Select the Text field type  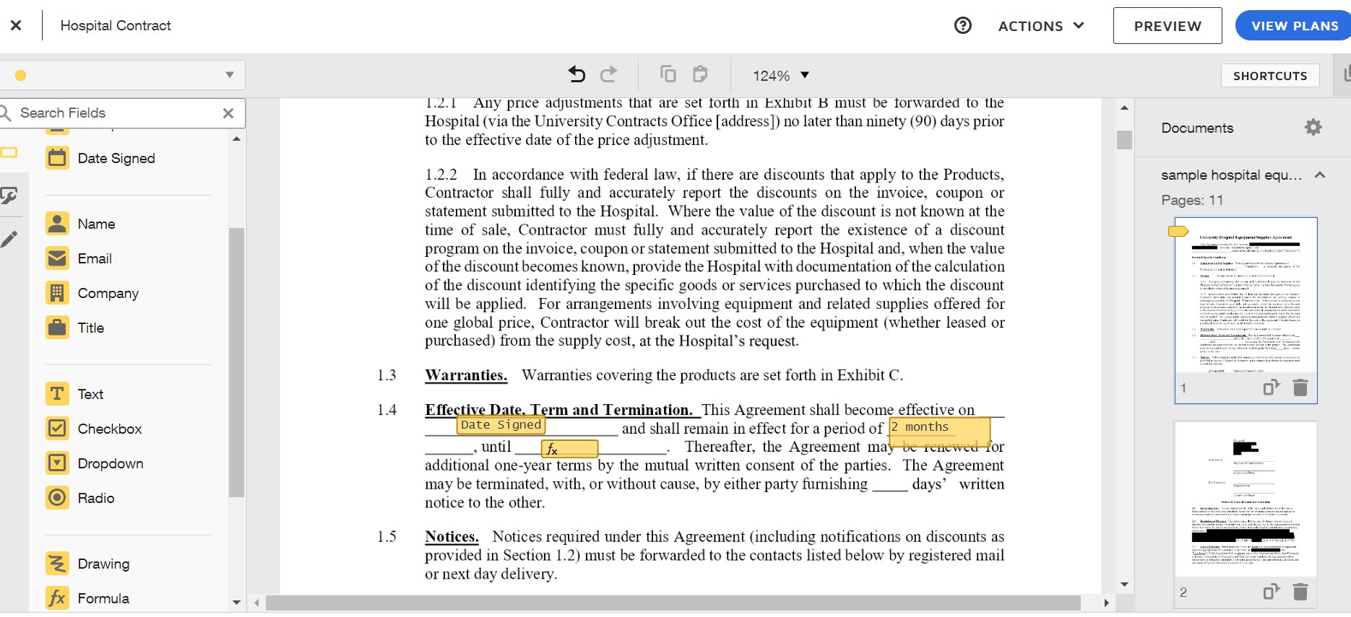75,394
